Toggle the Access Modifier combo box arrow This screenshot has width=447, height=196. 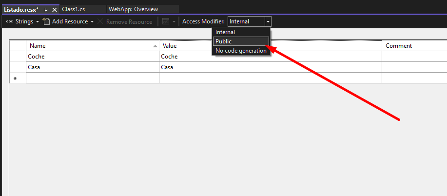[x=268, y=21]
